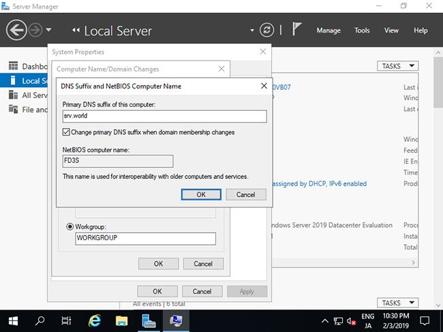Image resolution: width=443 pixels, height=332 pixels.
Task: Click the NetBIOS computer name field
Action: click(x=118, y=161)
